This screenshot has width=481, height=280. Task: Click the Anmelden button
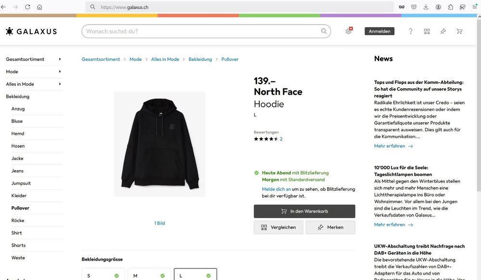(380, 31)
